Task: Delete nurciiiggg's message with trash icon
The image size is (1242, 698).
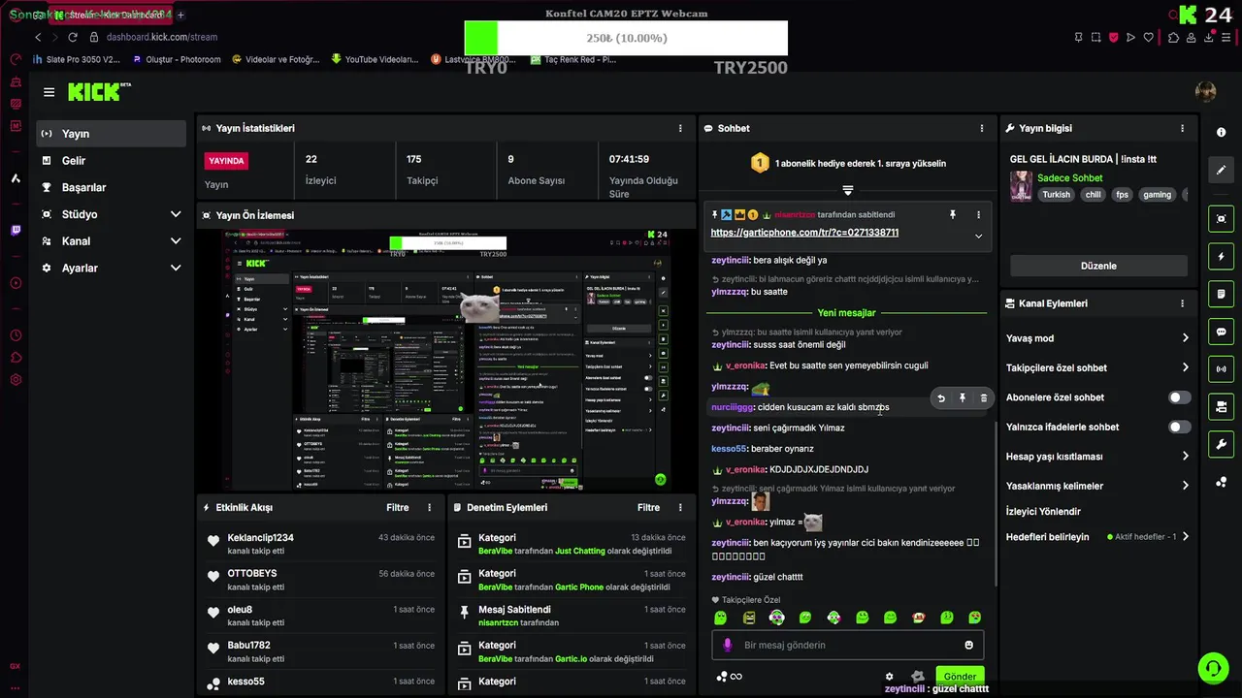Action: click(x=983, y=397)
